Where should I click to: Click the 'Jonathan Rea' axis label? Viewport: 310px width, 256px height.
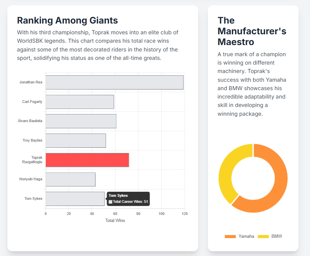pyautogui.click(x=31, y=82)
